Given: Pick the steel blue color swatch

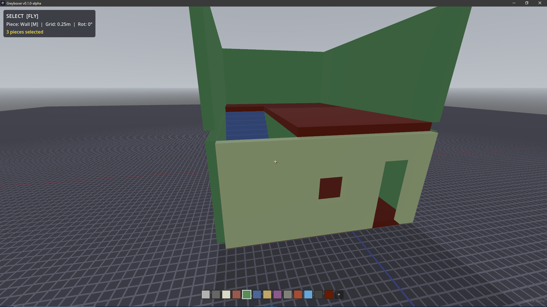Looking at the screenshot, I should pyautogui.click(x=257, y=294).
